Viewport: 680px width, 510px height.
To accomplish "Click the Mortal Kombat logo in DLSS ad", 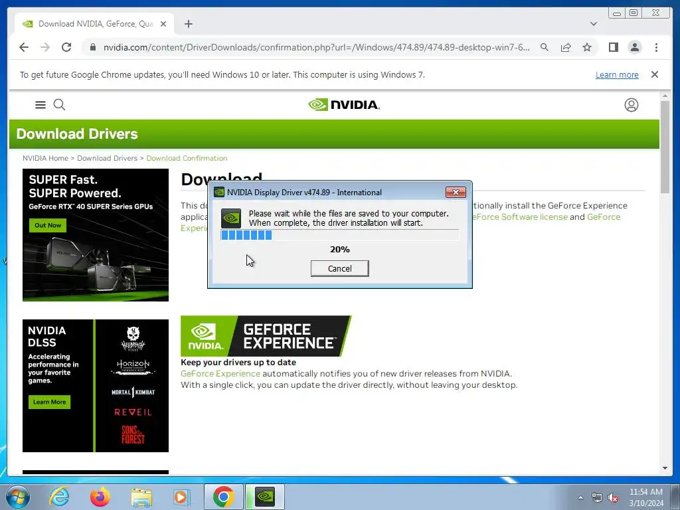I will click(x=133, y=392).
